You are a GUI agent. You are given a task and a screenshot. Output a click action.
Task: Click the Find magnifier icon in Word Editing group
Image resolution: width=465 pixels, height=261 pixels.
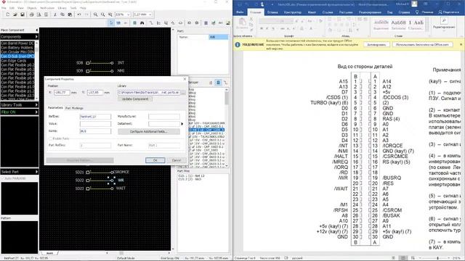pyautogui.click(x=444, y=20)
